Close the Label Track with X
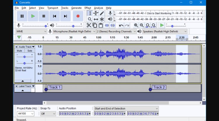Screen dimensions: 219x121 [16, 86]
